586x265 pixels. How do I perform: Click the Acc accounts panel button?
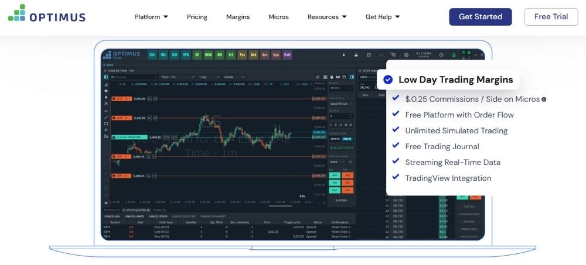(x=264, y=55)
